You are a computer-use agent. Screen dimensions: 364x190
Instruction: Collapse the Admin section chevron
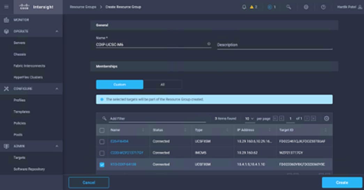tap(57, 146)
